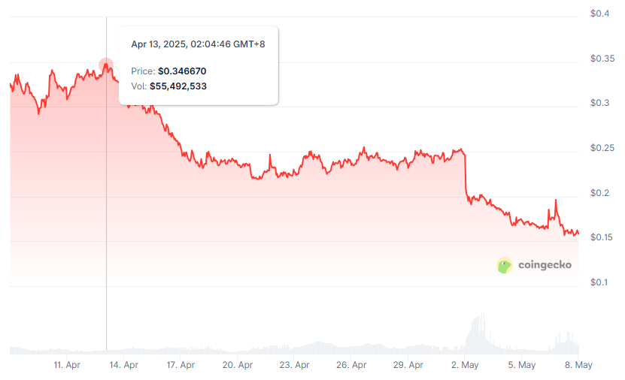The width and height of the screenshot is (625, 380).
Task: Click the highlighted pink data point marker
Action: coord(106,65)
